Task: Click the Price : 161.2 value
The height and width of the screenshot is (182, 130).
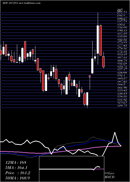Action: tap(18, 173)
